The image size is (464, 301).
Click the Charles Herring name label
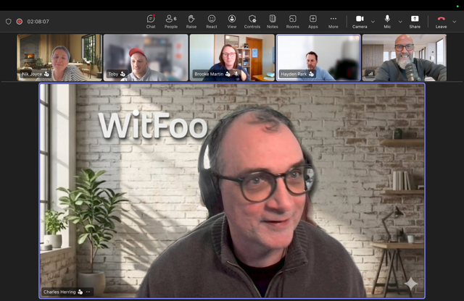pyautogui.click(x=59, y=292)
